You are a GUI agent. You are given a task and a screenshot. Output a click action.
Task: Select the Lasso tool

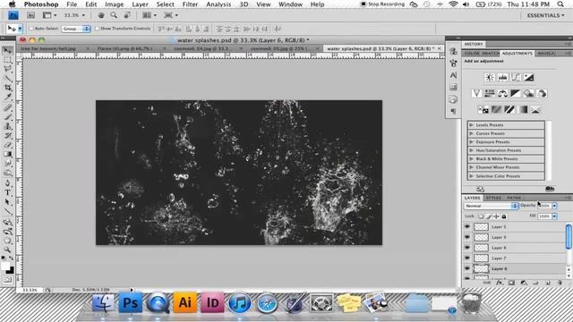[x=8, y=69]
